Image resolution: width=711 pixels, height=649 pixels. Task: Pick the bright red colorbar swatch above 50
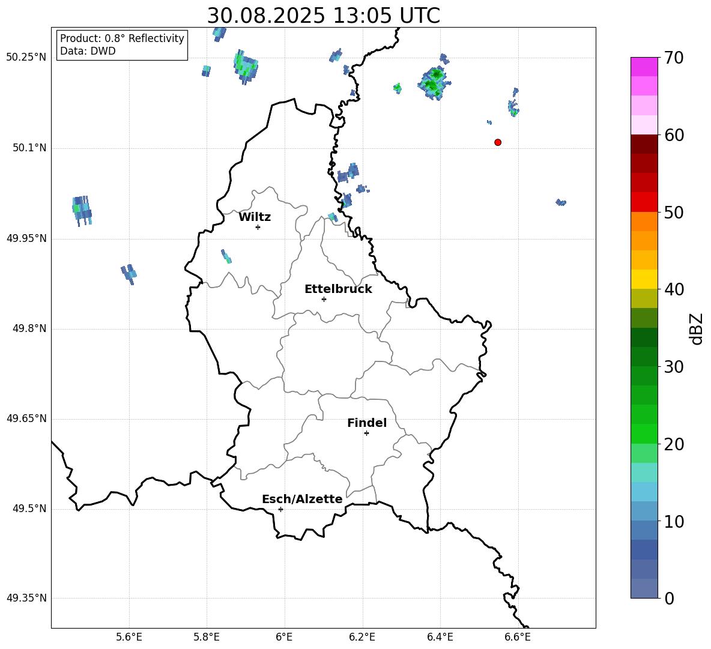pyautogui.click(x=644, y=202)
